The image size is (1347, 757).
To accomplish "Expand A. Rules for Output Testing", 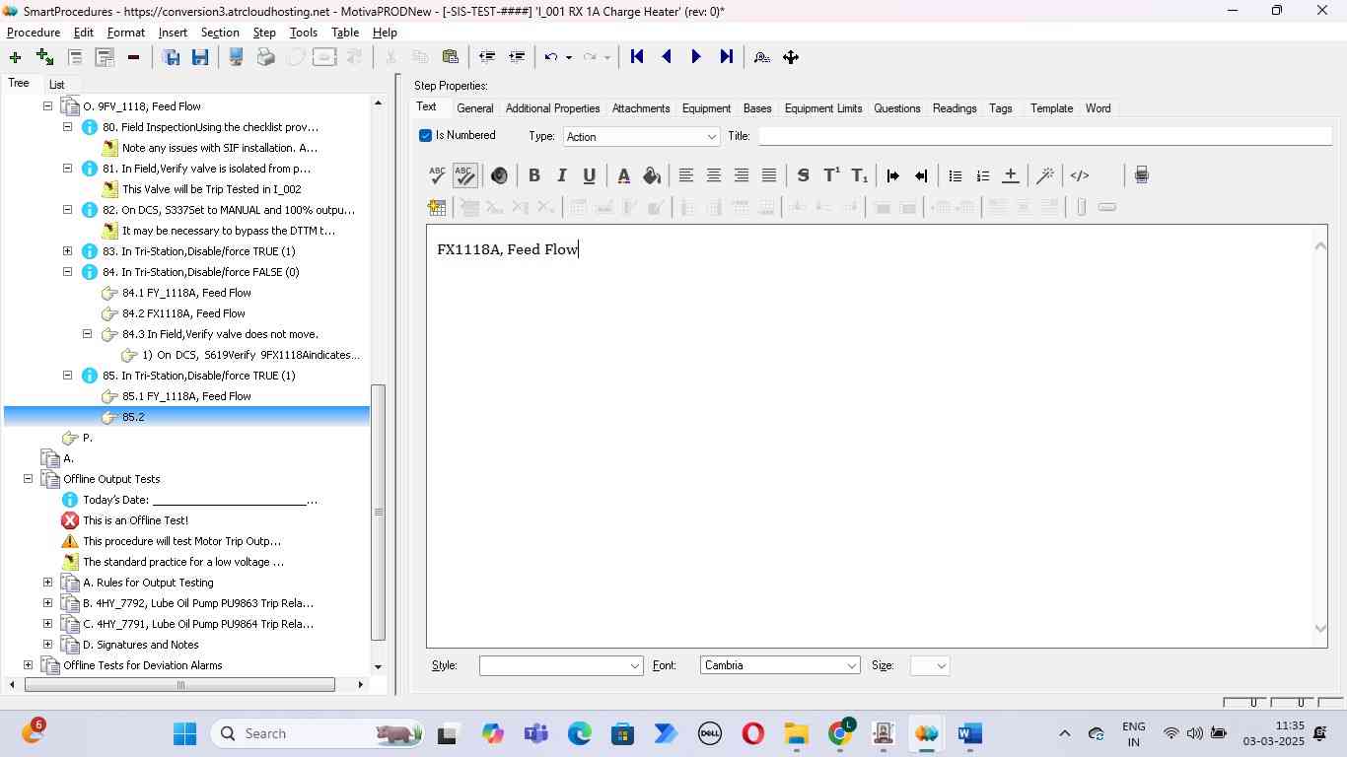I will click(x=47, y=583).
